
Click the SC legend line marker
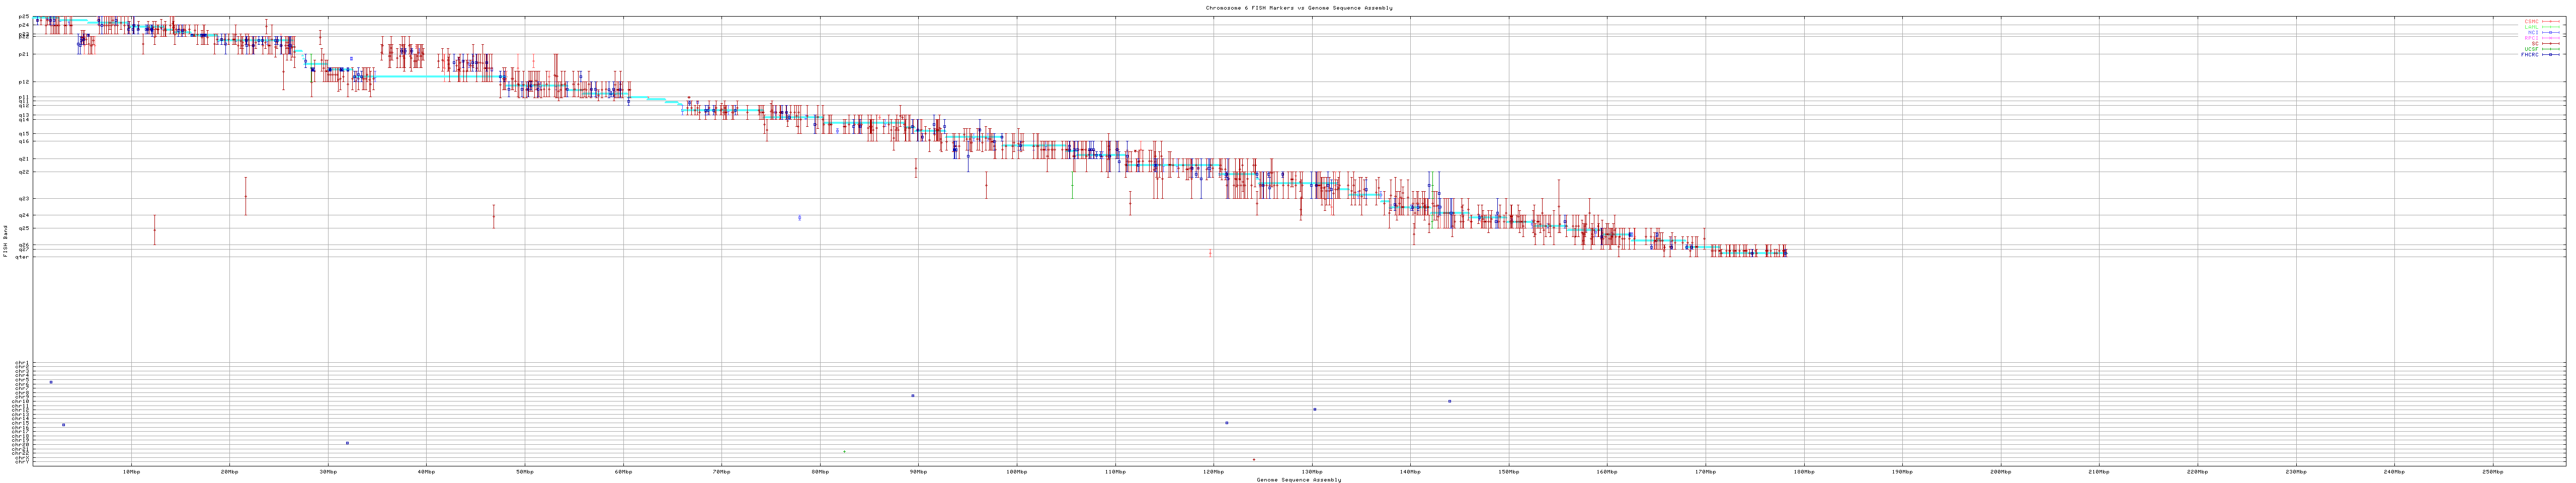click(2551, 43)
